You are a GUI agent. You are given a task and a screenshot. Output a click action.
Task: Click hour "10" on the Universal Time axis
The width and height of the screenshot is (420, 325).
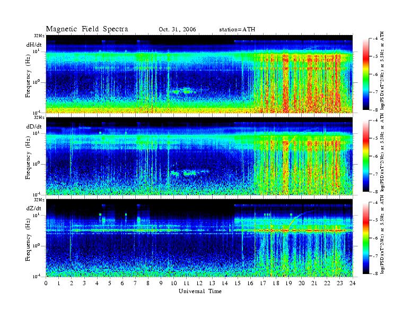(x=174, y=283)
